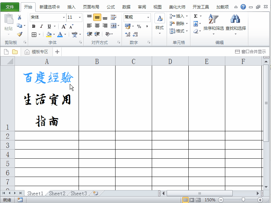Click the accounting number format icon
This screenshot has height=203, width=271.
coord(128,26)
